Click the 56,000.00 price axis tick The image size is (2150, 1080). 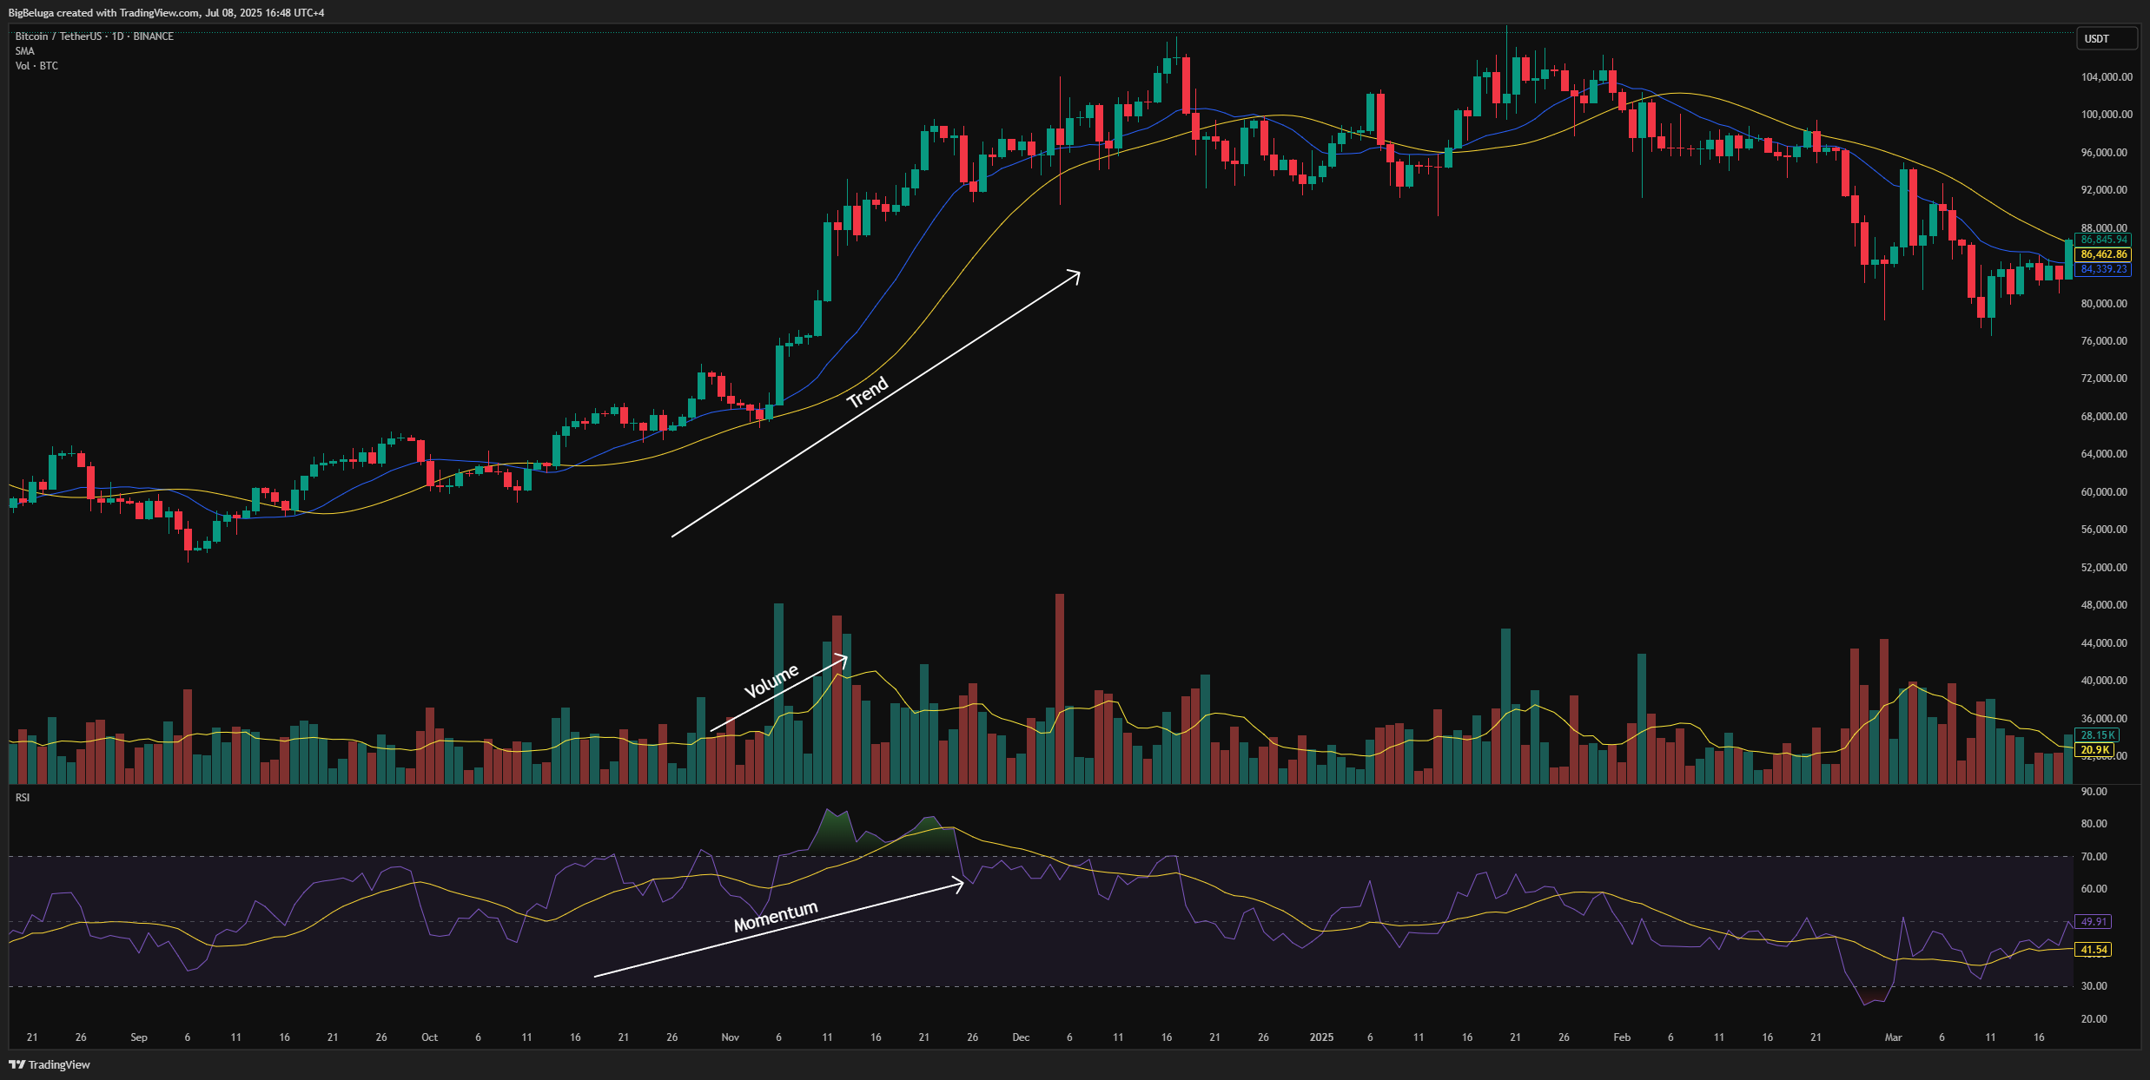point(2105,530)
